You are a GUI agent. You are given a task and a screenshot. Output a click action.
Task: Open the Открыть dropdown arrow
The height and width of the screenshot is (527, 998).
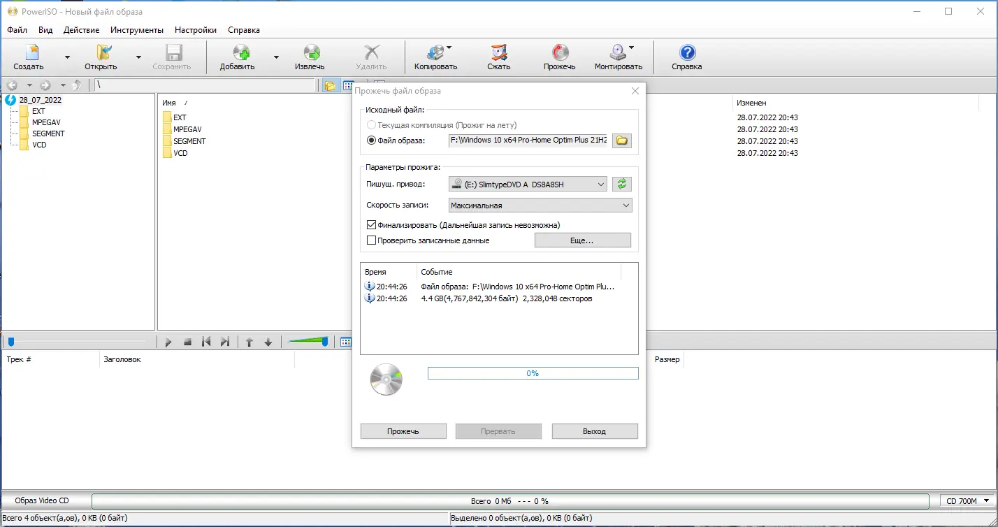138,57
